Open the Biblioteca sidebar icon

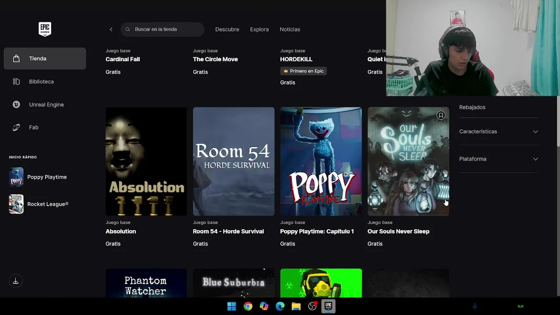[16, 81]
